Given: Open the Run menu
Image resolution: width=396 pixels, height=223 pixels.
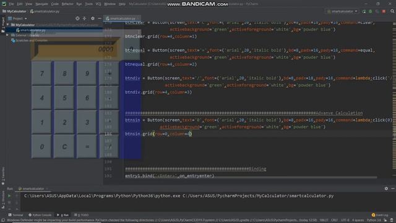Looking at the screenshot, I should (79, 4).
